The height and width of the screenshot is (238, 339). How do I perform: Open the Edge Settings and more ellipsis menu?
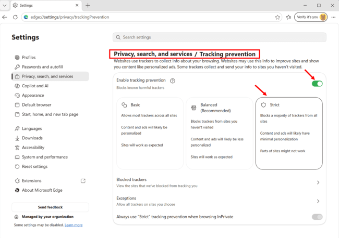click(333, 17)
